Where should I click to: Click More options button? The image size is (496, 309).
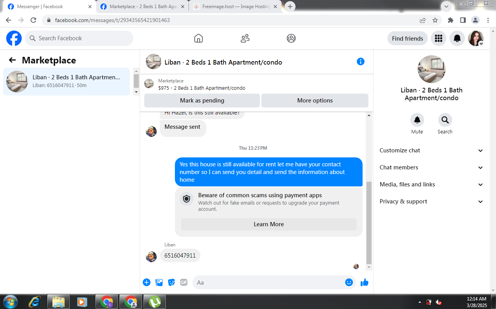(x=315, y=101)
